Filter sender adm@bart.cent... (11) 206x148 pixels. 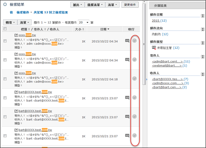(171, 62)
